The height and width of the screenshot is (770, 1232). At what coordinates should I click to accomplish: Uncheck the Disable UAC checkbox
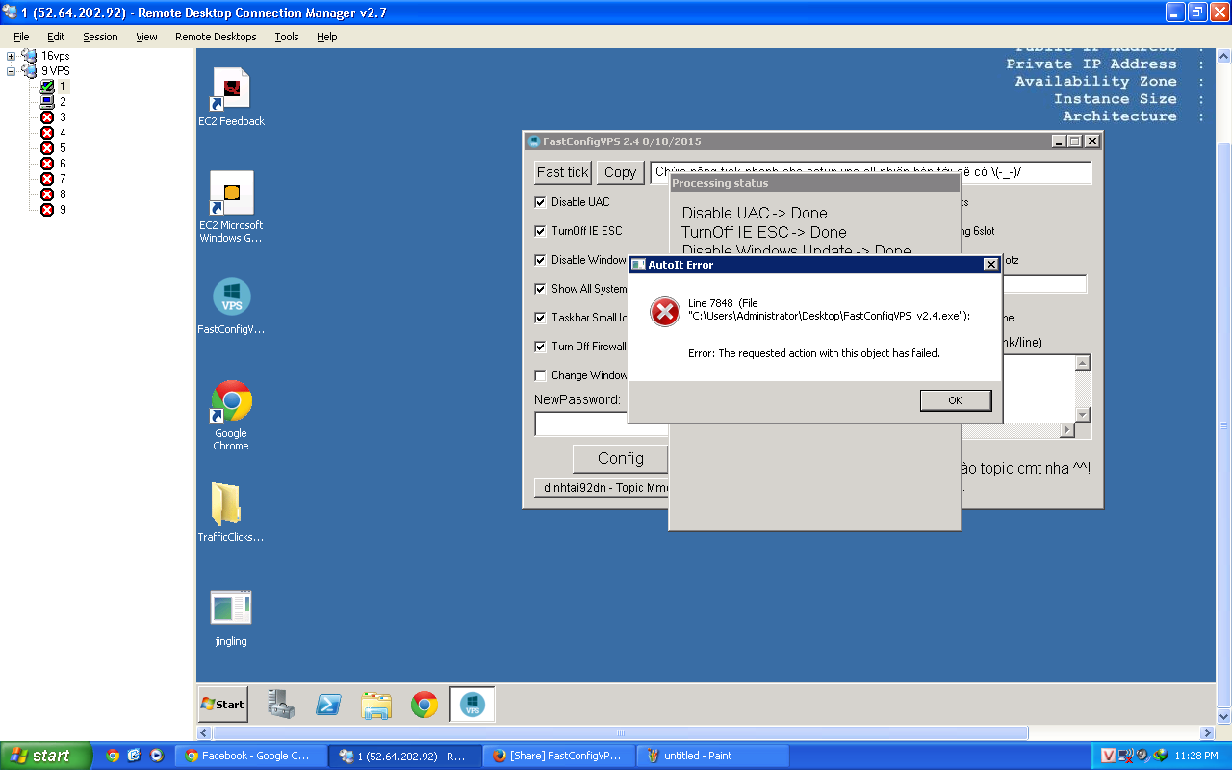[541, 202]
